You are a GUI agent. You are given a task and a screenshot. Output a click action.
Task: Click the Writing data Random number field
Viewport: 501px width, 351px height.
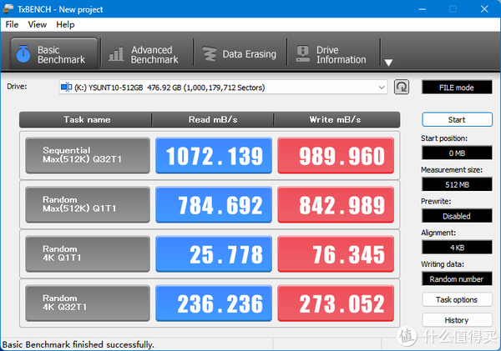coord(457,278)
